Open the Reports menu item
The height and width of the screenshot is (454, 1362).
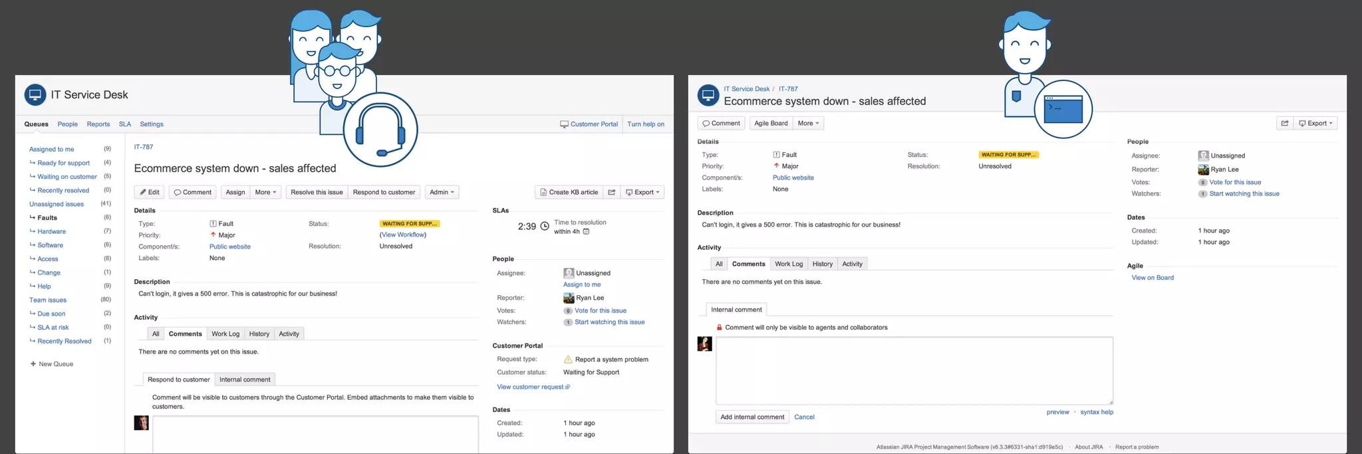point(98,124)
